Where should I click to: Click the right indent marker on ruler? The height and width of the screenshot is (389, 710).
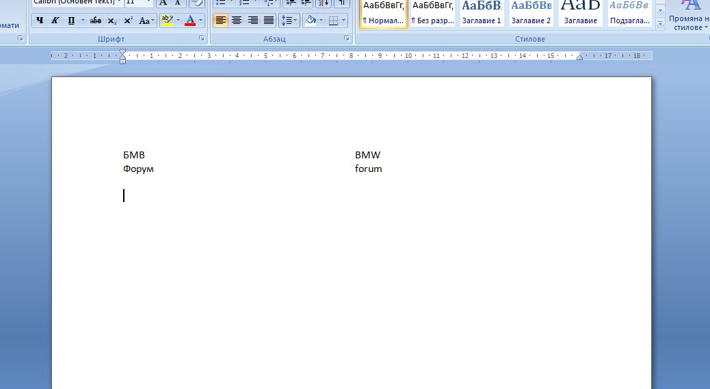tap(579, 57)
